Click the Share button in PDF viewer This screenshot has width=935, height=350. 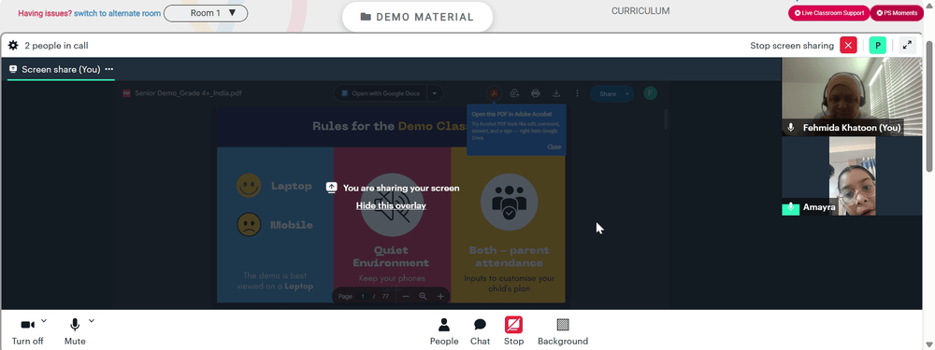click(607, 94)
